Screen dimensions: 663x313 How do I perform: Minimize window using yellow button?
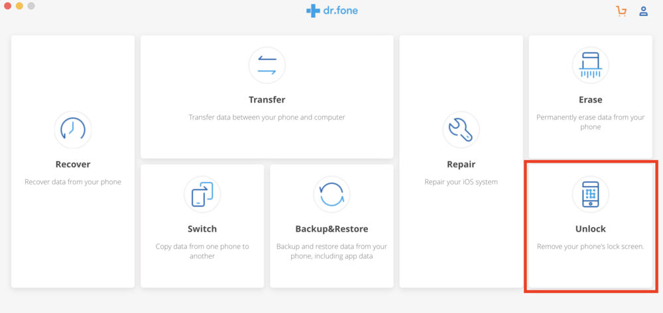click(19, 6)
